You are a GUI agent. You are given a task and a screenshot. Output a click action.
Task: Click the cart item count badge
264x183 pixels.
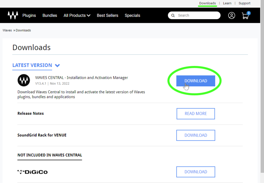(x=248, y=13)
